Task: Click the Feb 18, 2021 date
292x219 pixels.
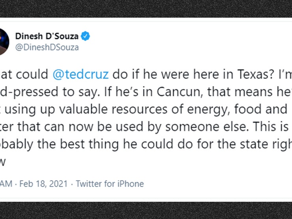Action: 43,183
